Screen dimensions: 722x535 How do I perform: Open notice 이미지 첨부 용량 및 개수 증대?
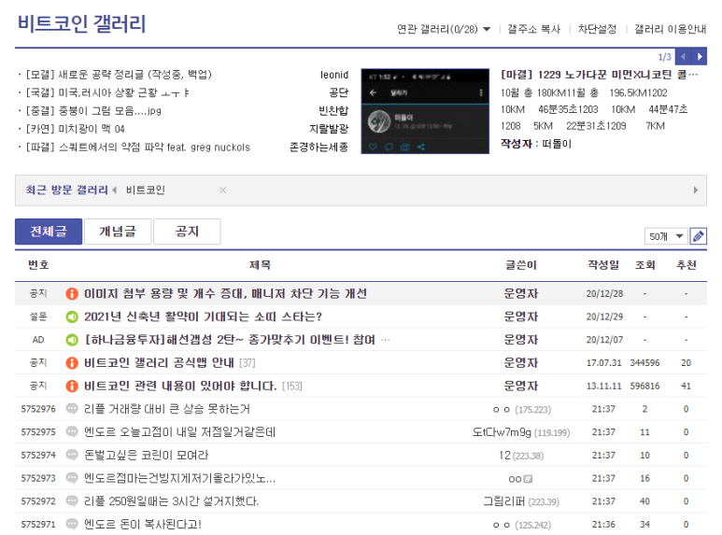(225, 293)
